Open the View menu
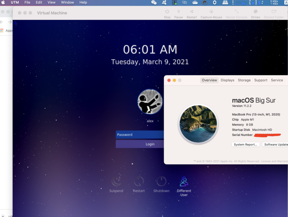Image resolution: width=288 pixels, height=217 pixels. pos(51,2)
